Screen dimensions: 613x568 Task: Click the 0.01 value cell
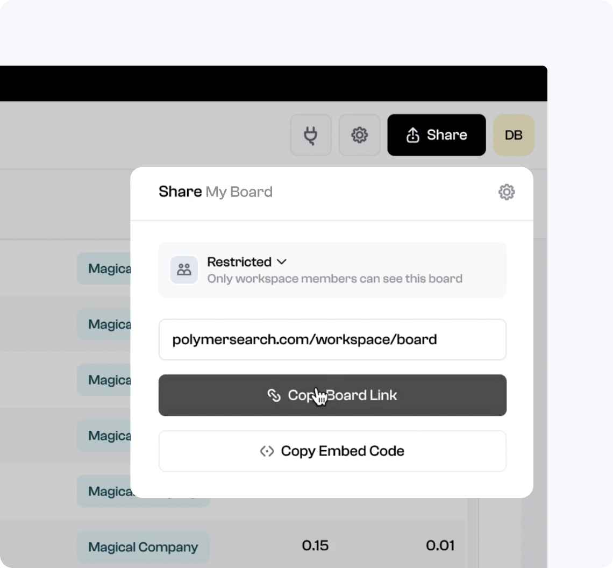440,545
